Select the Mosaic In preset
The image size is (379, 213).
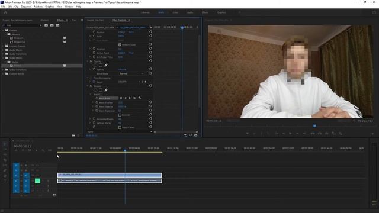[18, 38]
